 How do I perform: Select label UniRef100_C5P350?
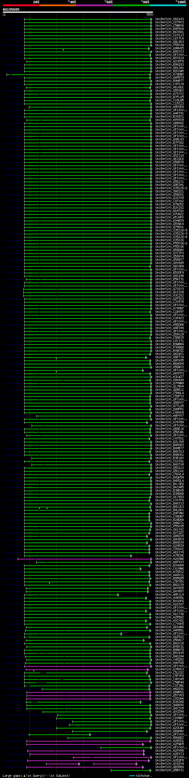(x=170, y=582)
